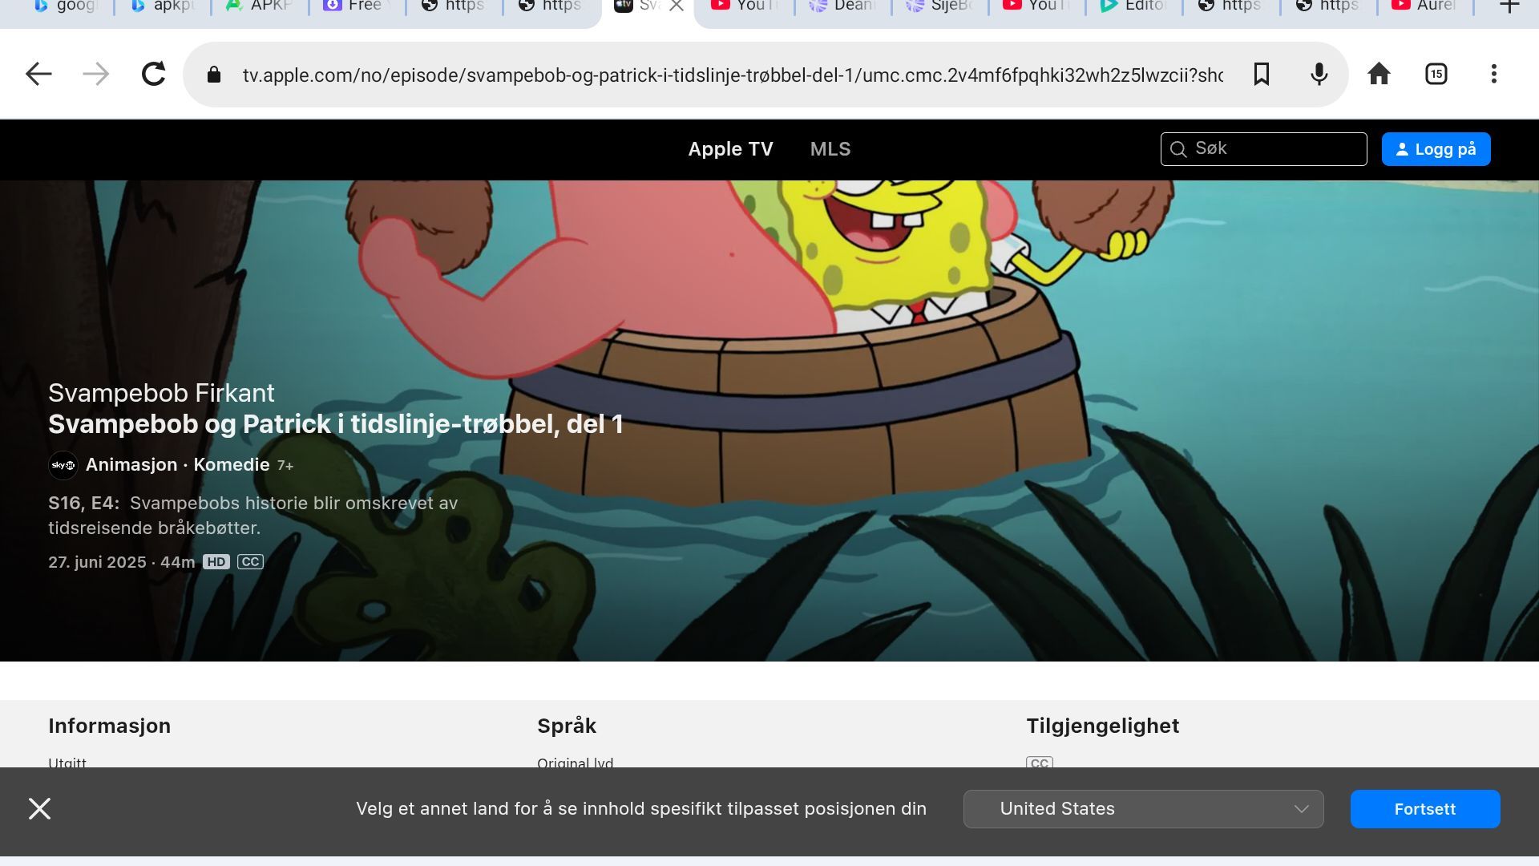The image size is (1539, 866).
Task: View site security via the lock icon
Action: click(x=213, y=75)
